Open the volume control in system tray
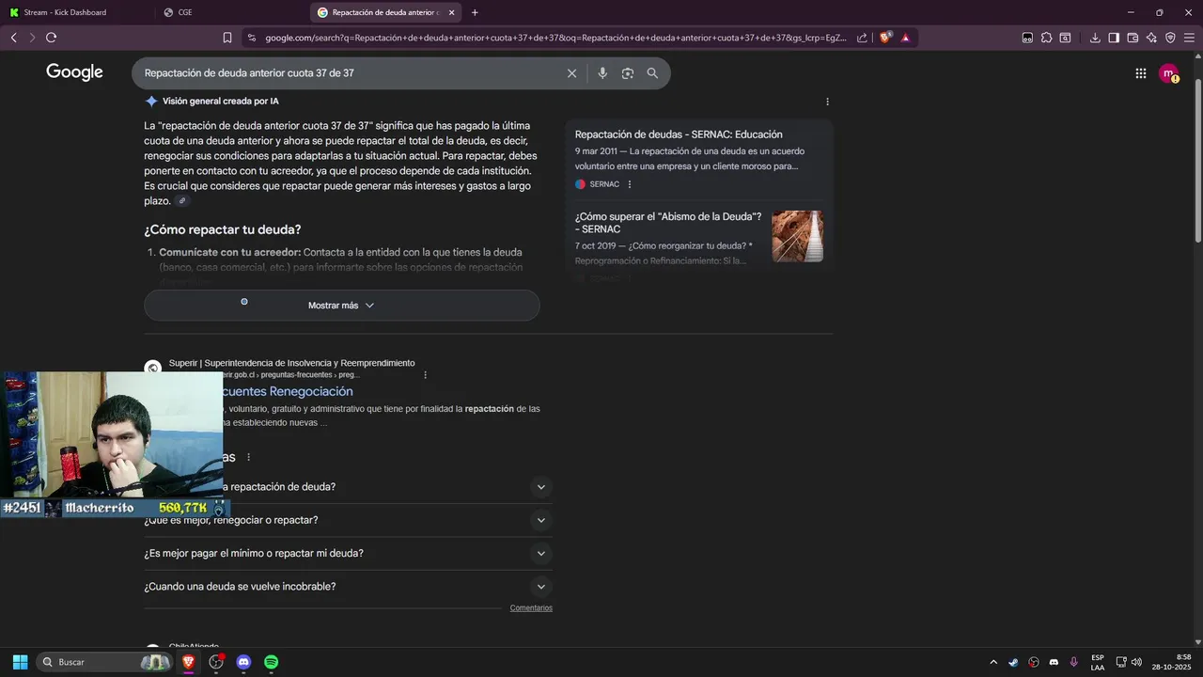This screenshot has height=677, width=1203. (1136, 662)
